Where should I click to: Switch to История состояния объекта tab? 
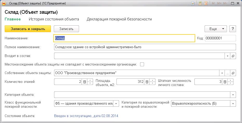(x=54, y=19)
